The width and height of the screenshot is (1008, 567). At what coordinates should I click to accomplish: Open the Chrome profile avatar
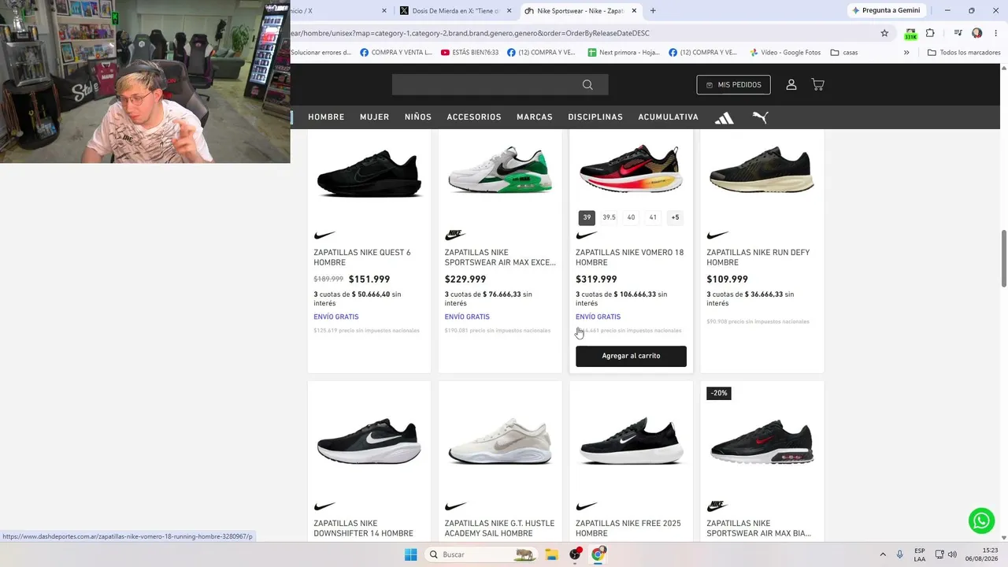[x=977, y=33]
